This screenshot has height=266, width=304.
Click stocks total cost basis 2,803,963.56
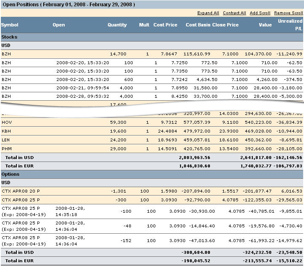(x=194, y=157)
